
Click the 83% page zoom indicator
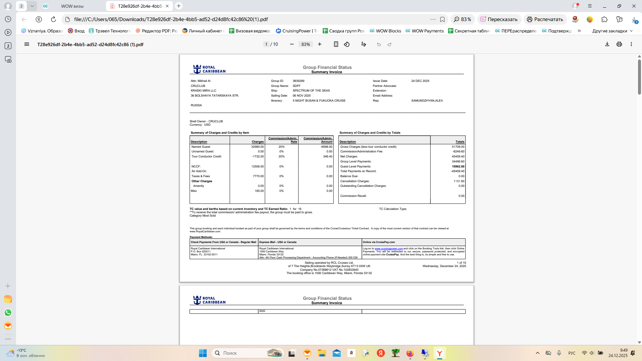click(462, 19)
